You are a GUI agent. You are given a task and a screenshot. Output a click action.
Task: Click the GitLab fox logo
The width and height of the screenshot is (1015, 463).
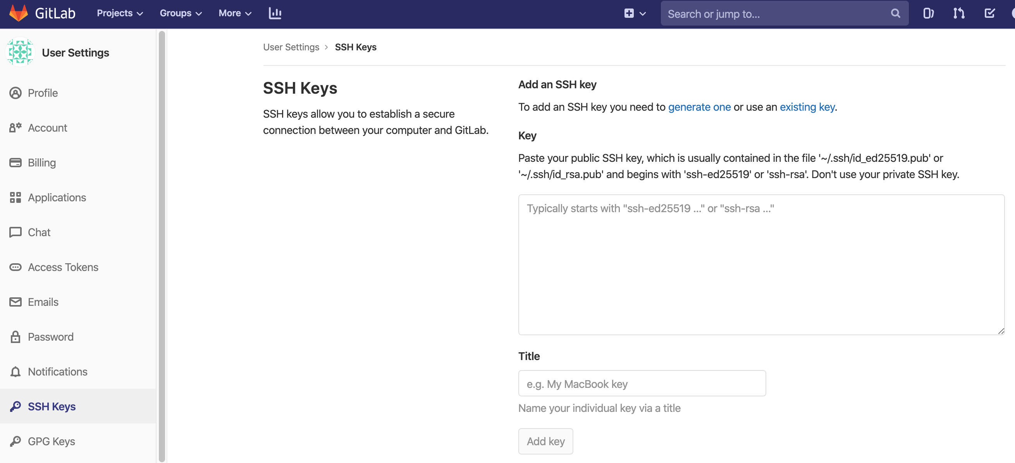pyautogui.click(x=18, y=13)
